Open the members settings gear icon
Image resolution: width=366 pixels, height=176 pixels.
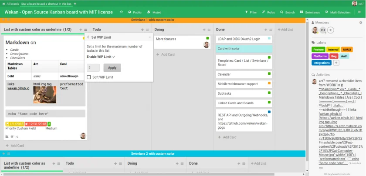(x=361, y=23)
